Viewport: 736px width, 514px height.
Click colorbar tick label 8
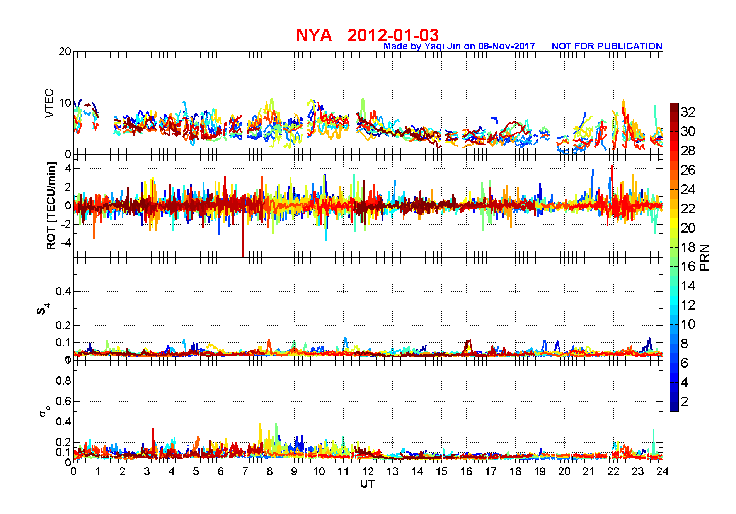tap(685, 344)
